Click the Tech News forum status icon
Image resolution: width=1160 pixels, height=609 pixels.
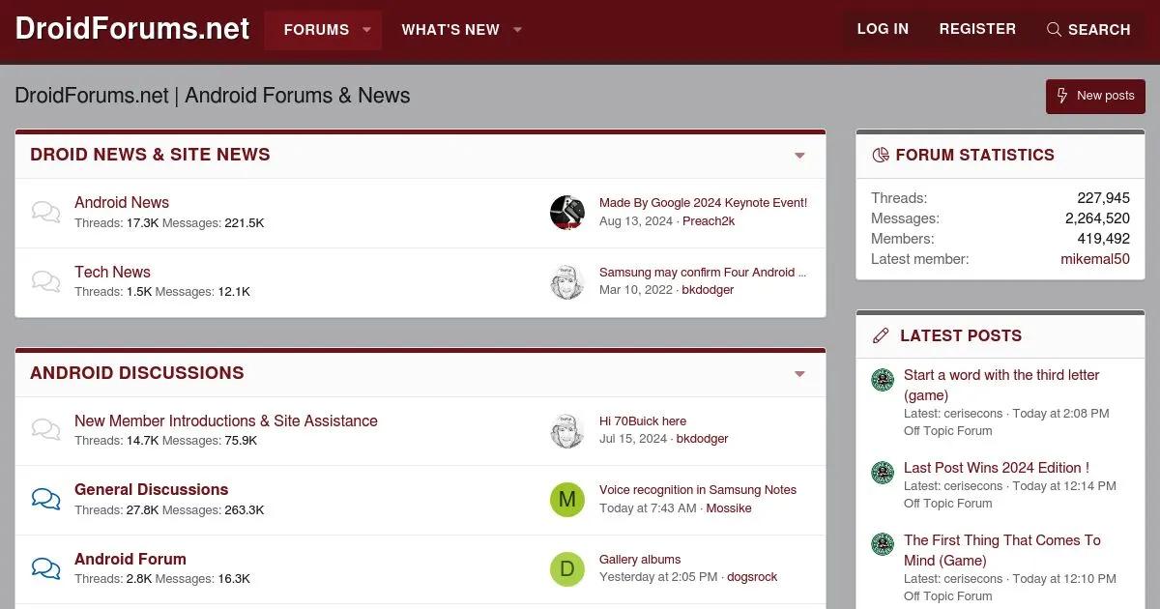[45, 281]
